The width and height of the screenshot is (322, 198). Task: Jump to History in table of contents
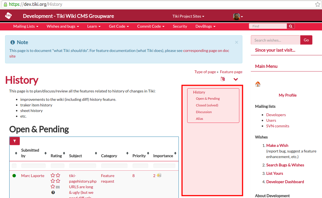(199, 92)
